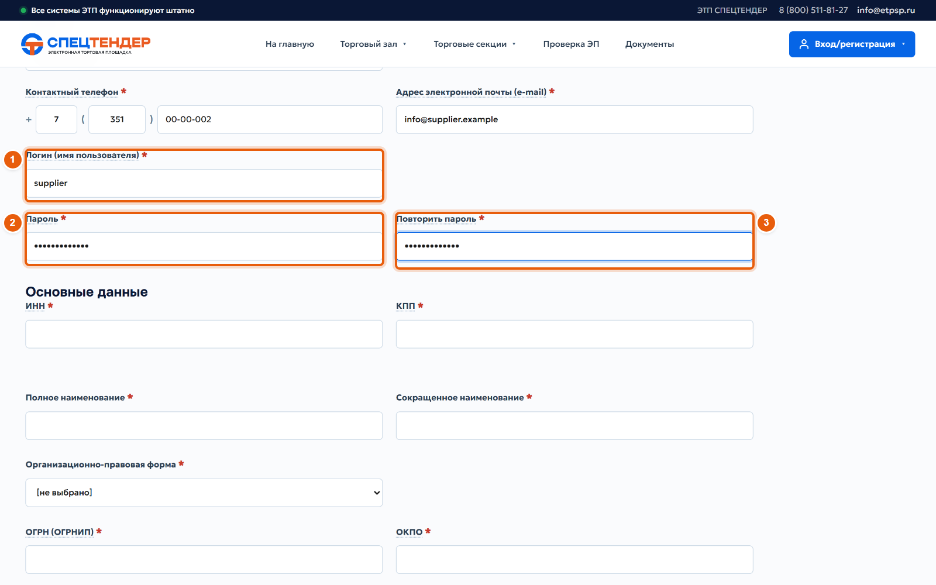Click phone number 8 (800) 511-81-27
Viewport: 936px width, 585px height.
813,11
